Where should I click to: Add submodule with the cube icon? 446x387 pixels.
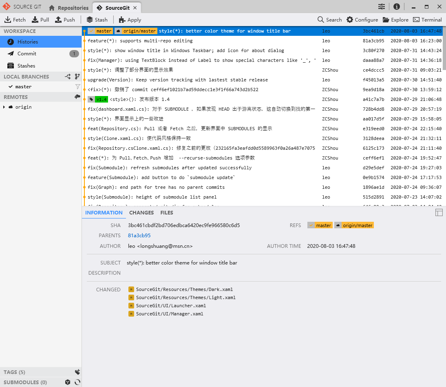67,382
